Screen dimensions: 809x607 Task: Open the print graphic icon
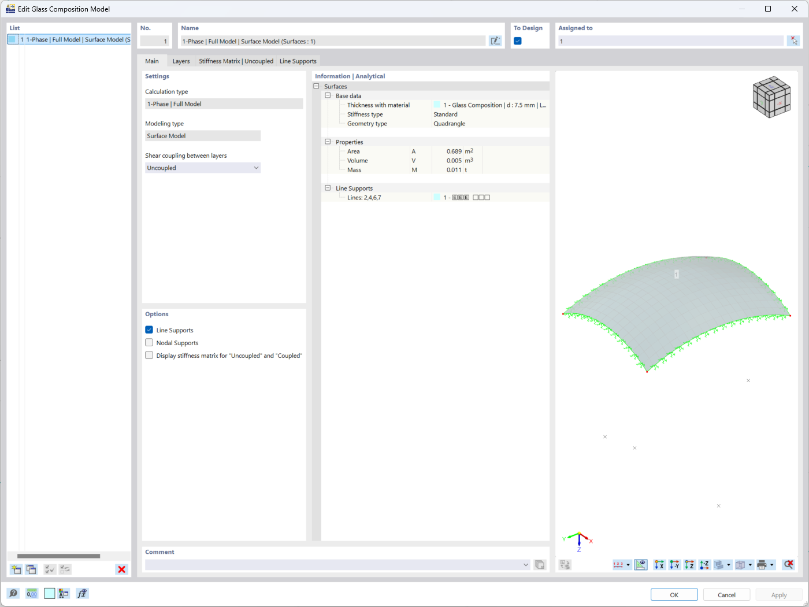coord(762,565)
